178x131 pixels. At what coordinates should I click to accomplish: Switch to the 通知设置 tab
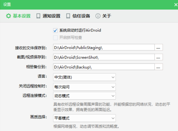[x=48, y=16]
